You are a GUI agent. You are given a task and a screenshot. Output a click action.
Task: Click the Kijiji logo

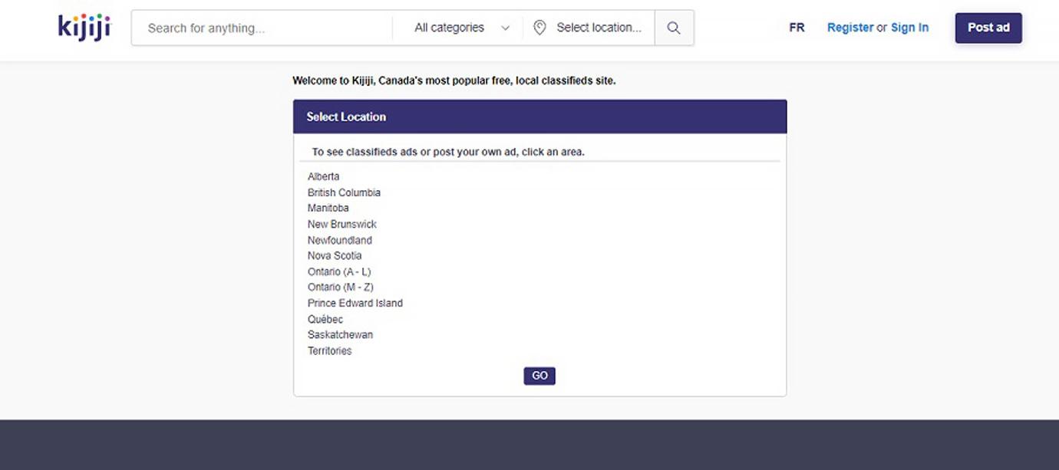coord(84,27)
